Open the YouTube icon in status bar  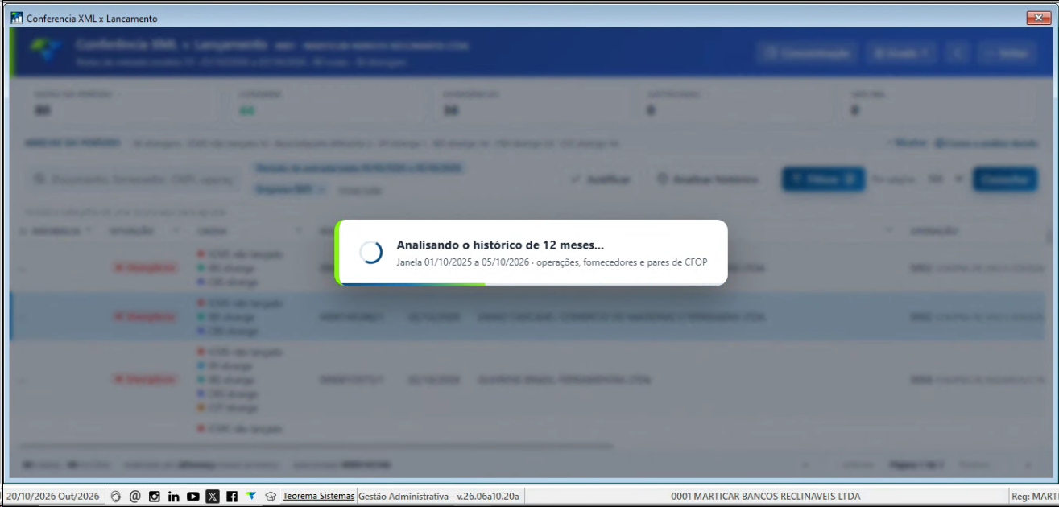[x=193, y=497]
